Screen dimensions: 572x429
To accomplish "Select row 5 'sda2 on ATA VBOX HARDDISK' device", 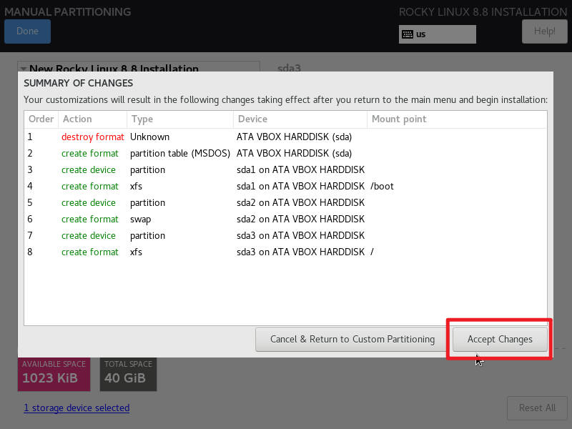I will tap(300, 203).
